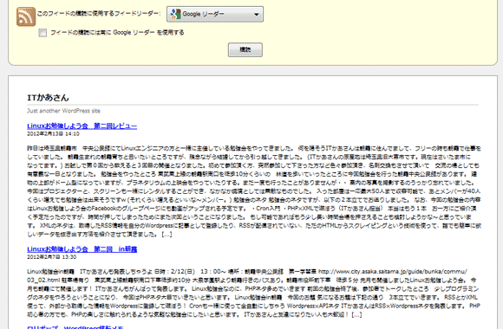Open the Google リーダー feed reader dropdown
The width and height of the screenshot is (503, 329).
215,14
